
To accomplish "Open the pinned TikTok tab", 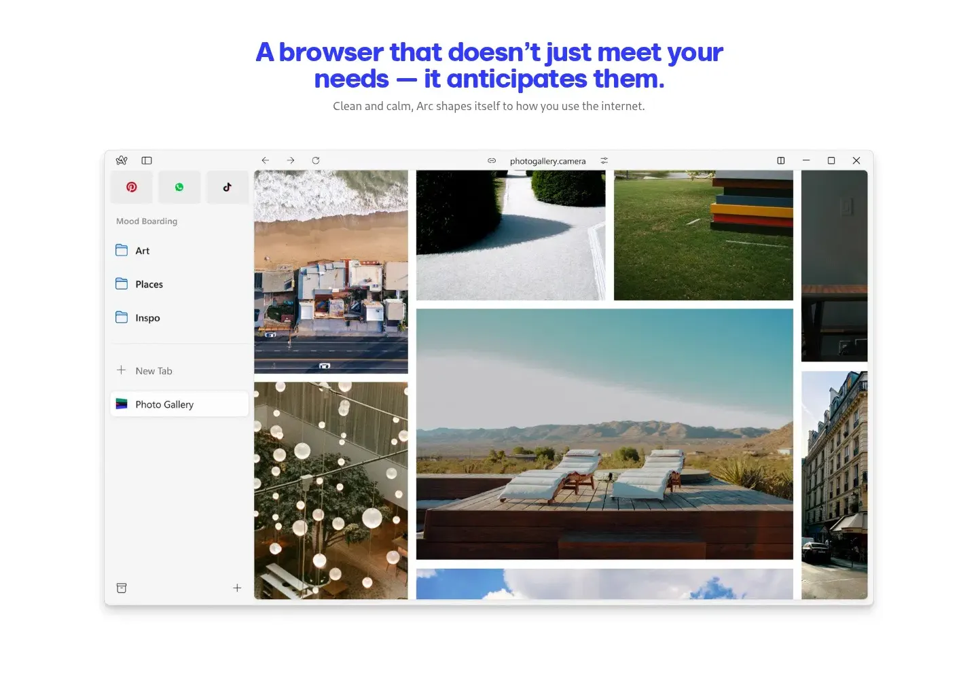I will (x=227, y=187).
